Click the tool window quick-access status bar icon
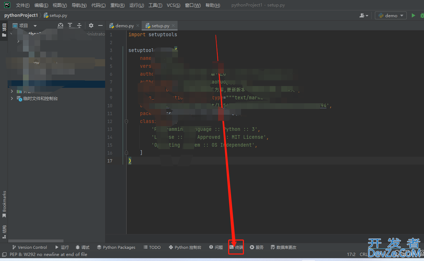424x261 pixels. coord(4,255)
